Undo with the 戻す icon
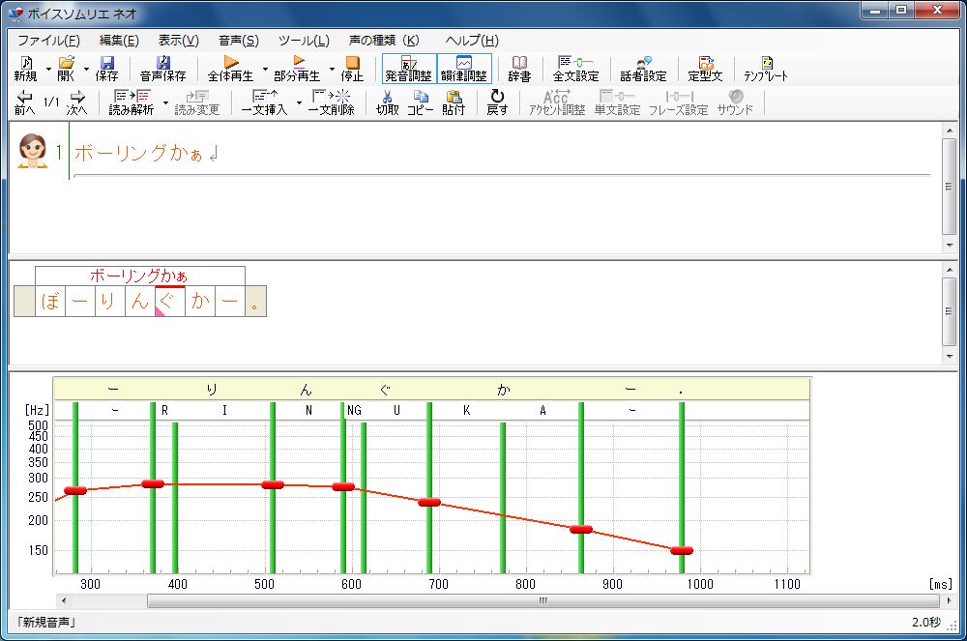Image resolution: width=967 pixels, height=641 pixels. tap(497, 102)
